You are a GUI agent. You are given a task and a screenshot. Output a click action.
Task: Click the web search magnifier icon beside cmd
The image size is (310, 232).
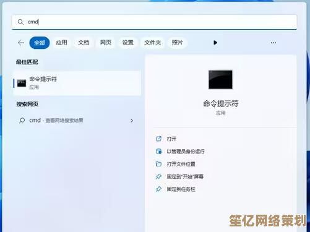pos(22,121)
